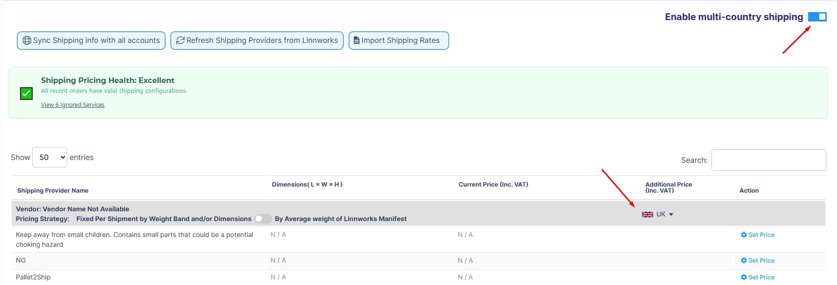Viewport: 837px width, 285px height.
Task: Click gear icon in Pallet2Ship row
Action: coord(744,277)
